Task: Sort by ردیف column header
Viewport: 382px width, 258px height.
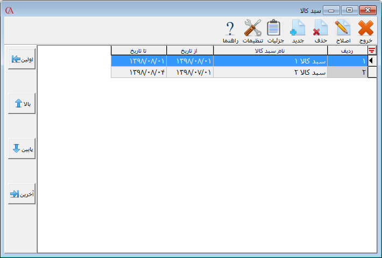Action: point(347,51)
